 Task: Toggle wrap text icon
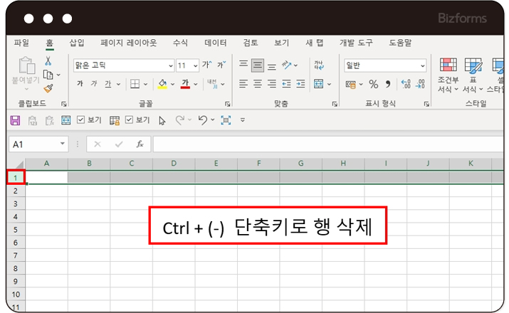319,65
